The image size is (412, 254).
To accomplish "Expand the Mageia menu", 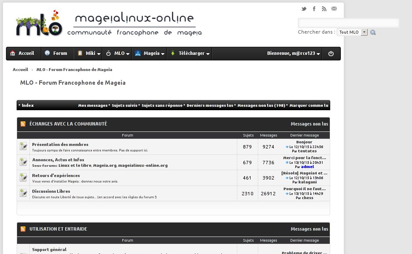I will point(149,54).
